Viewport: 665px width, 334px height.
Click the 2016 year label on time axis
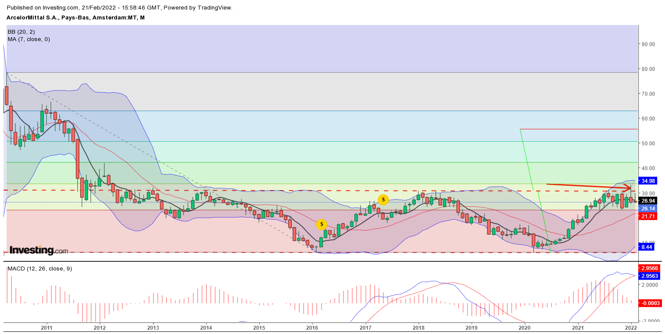click(312, 328)
